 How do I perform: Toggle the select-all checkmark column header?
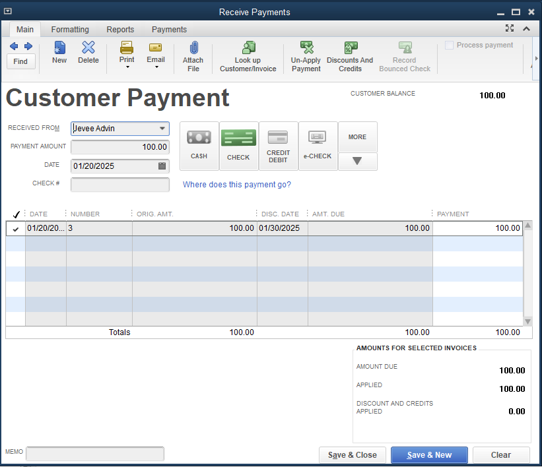pos(16,214)
